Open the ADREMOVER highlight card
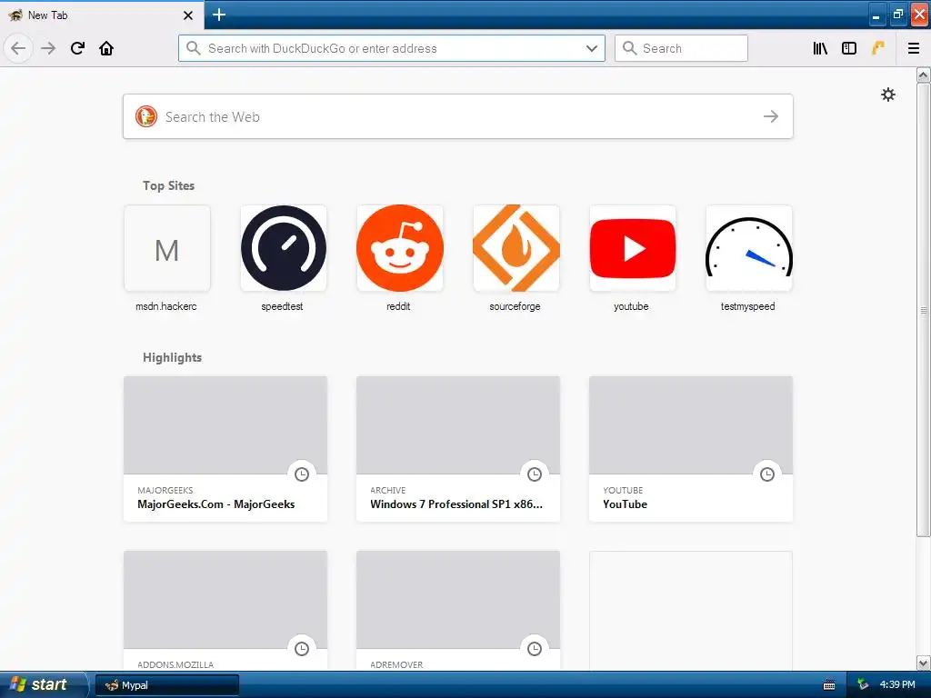 [x=458, y=611]
